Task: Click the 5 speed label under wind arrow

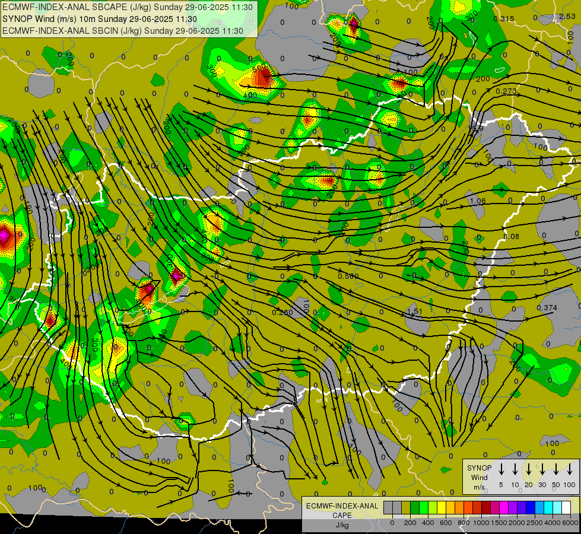Action: 501,485
